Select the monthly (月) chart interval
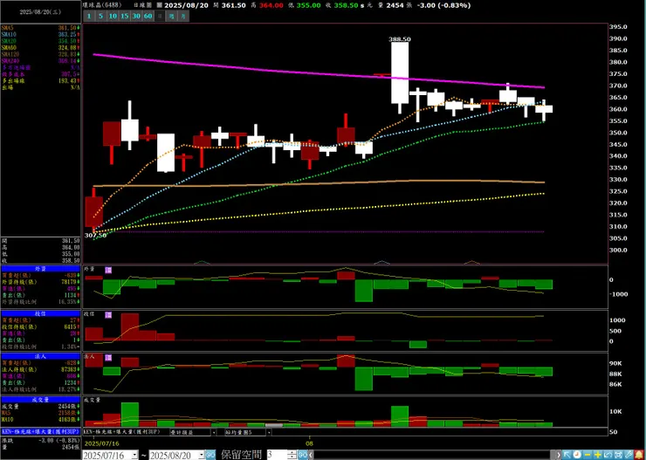The height and width of the screenshot is (460, 646). (183, 17)
